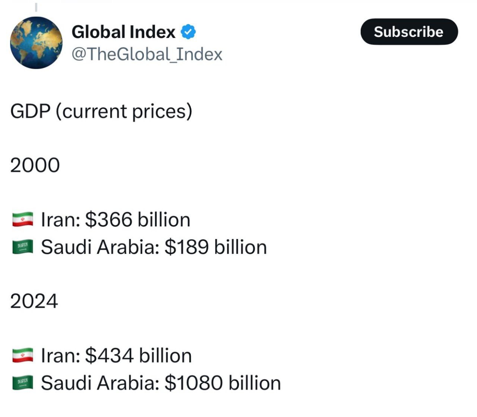Click the Saudi Arabia $189 billion entry
The height and width of the screenshot is (417, 477).
[154, 246]
